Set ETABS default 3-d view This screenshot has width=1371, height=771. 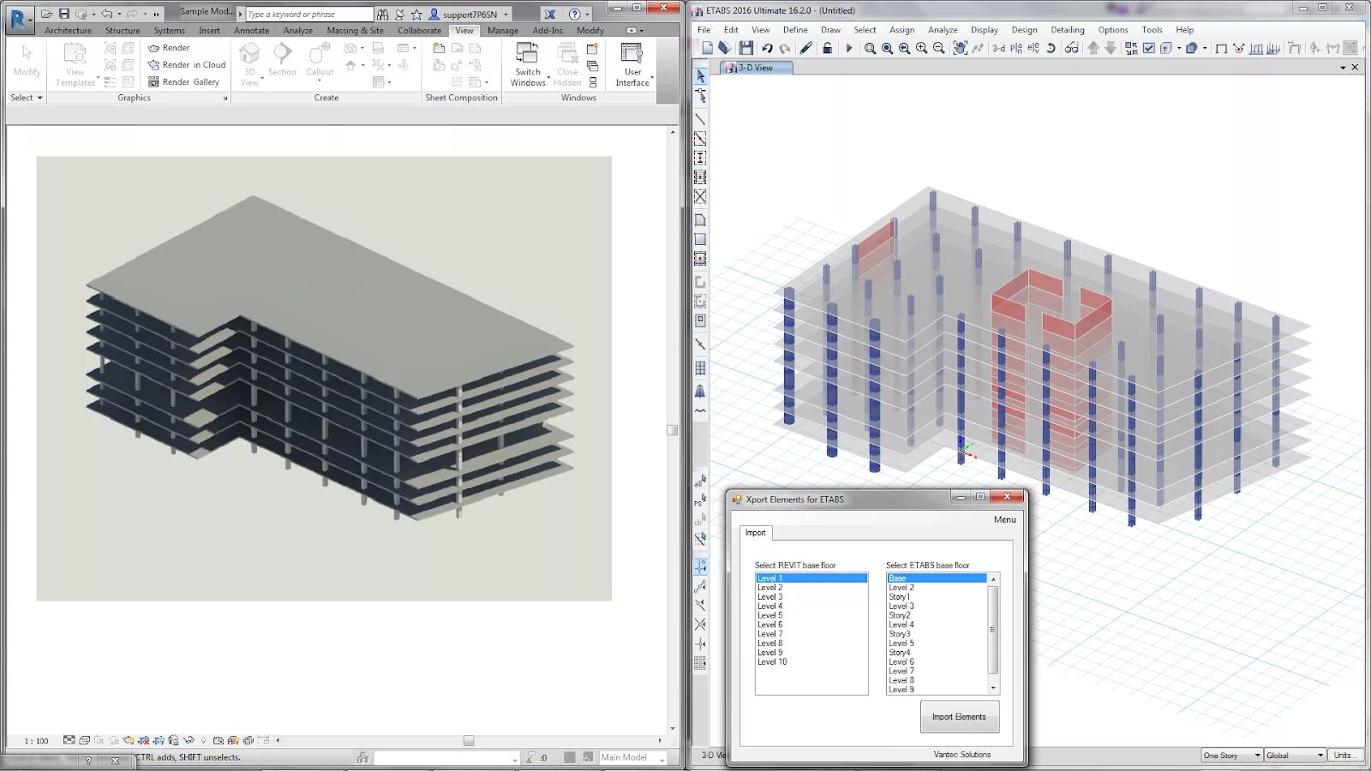pyautogui.click(x=998, y=48)
